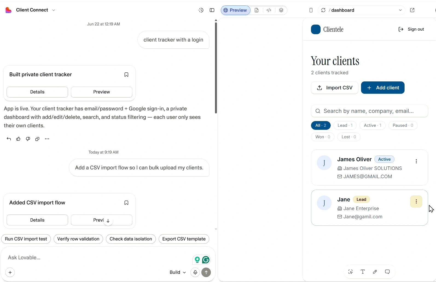The height and width of the screenshot is (282, 436).
Task: Click the Active badge on James Oliver
Action: tap(384, 159)
